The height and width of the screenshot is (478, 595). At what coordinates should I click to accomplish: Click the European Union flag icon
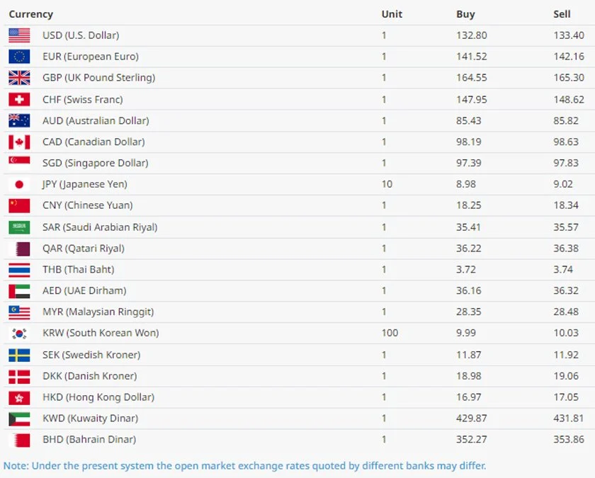[x=19, y=57]
